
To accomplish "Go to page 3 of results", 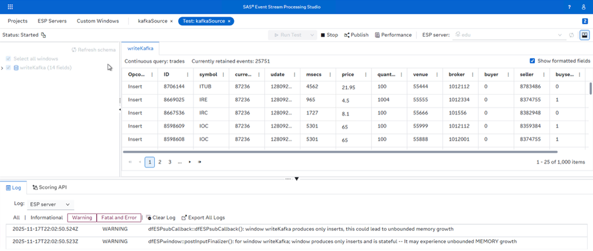I will (x=170, y=162).
